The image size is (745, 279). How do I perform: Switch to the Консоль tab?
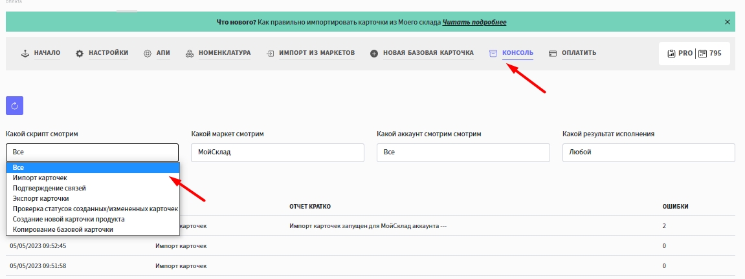click(x=517, y=53)
